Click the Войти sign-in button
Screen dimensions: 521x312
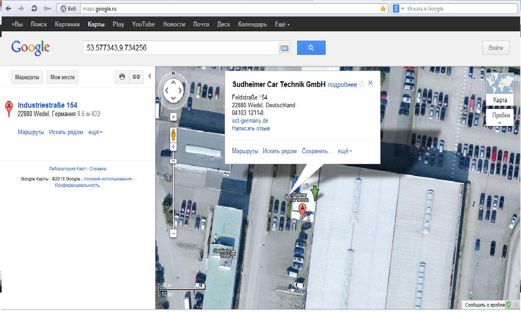[x=496, y=48]
